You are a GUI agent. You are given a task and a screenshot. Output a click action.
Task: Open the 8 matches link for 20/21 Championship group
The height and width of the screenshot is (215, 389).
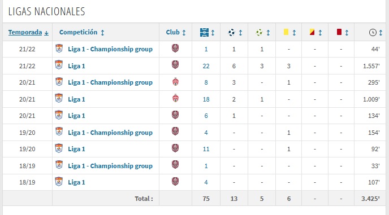[x=206, y=82]
